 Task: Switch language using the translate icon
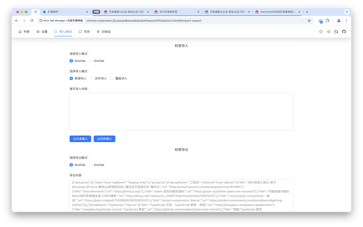point(336,31)
